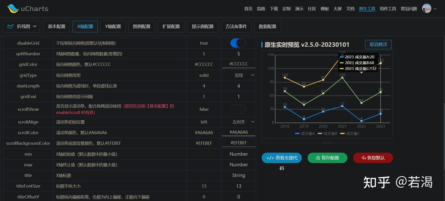The height and width of the screenshot is (201, 445).
Task: Open the 图例配置 tab
Action: point(142,27)
